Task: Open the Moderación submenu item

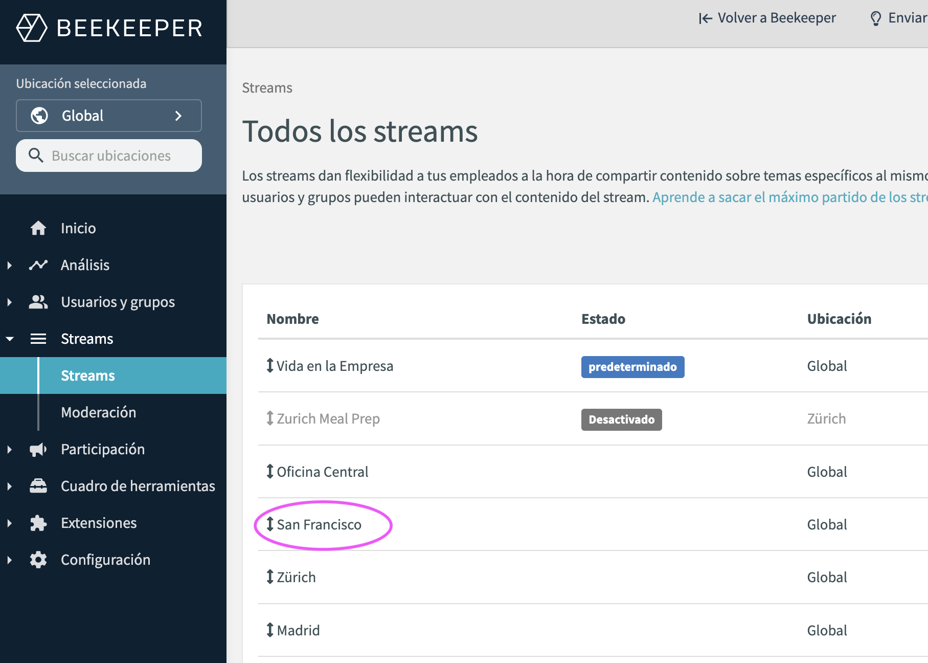Action: (x=99, y=412)
